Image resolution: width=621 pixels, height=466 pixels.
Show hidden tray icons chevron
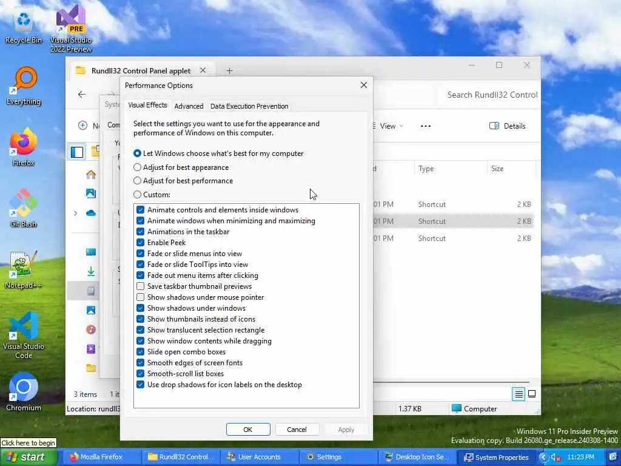coord(543,458)
